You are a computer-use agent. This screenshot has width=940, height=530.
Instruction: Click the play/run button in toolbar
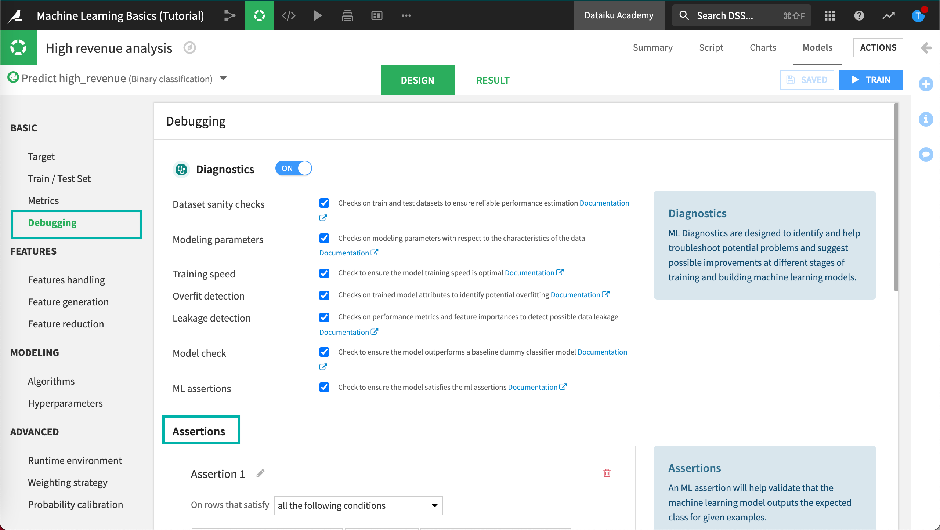click(x=319, y=14)
